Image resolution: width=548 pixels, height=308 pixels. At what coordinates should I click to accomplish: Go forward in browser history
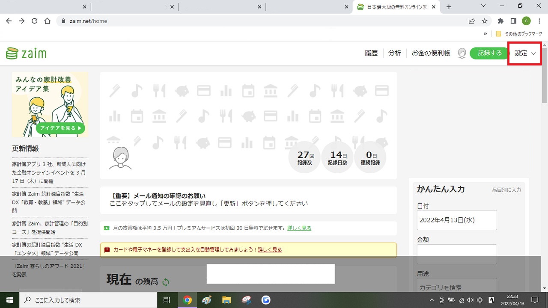(x=21, y=21)
